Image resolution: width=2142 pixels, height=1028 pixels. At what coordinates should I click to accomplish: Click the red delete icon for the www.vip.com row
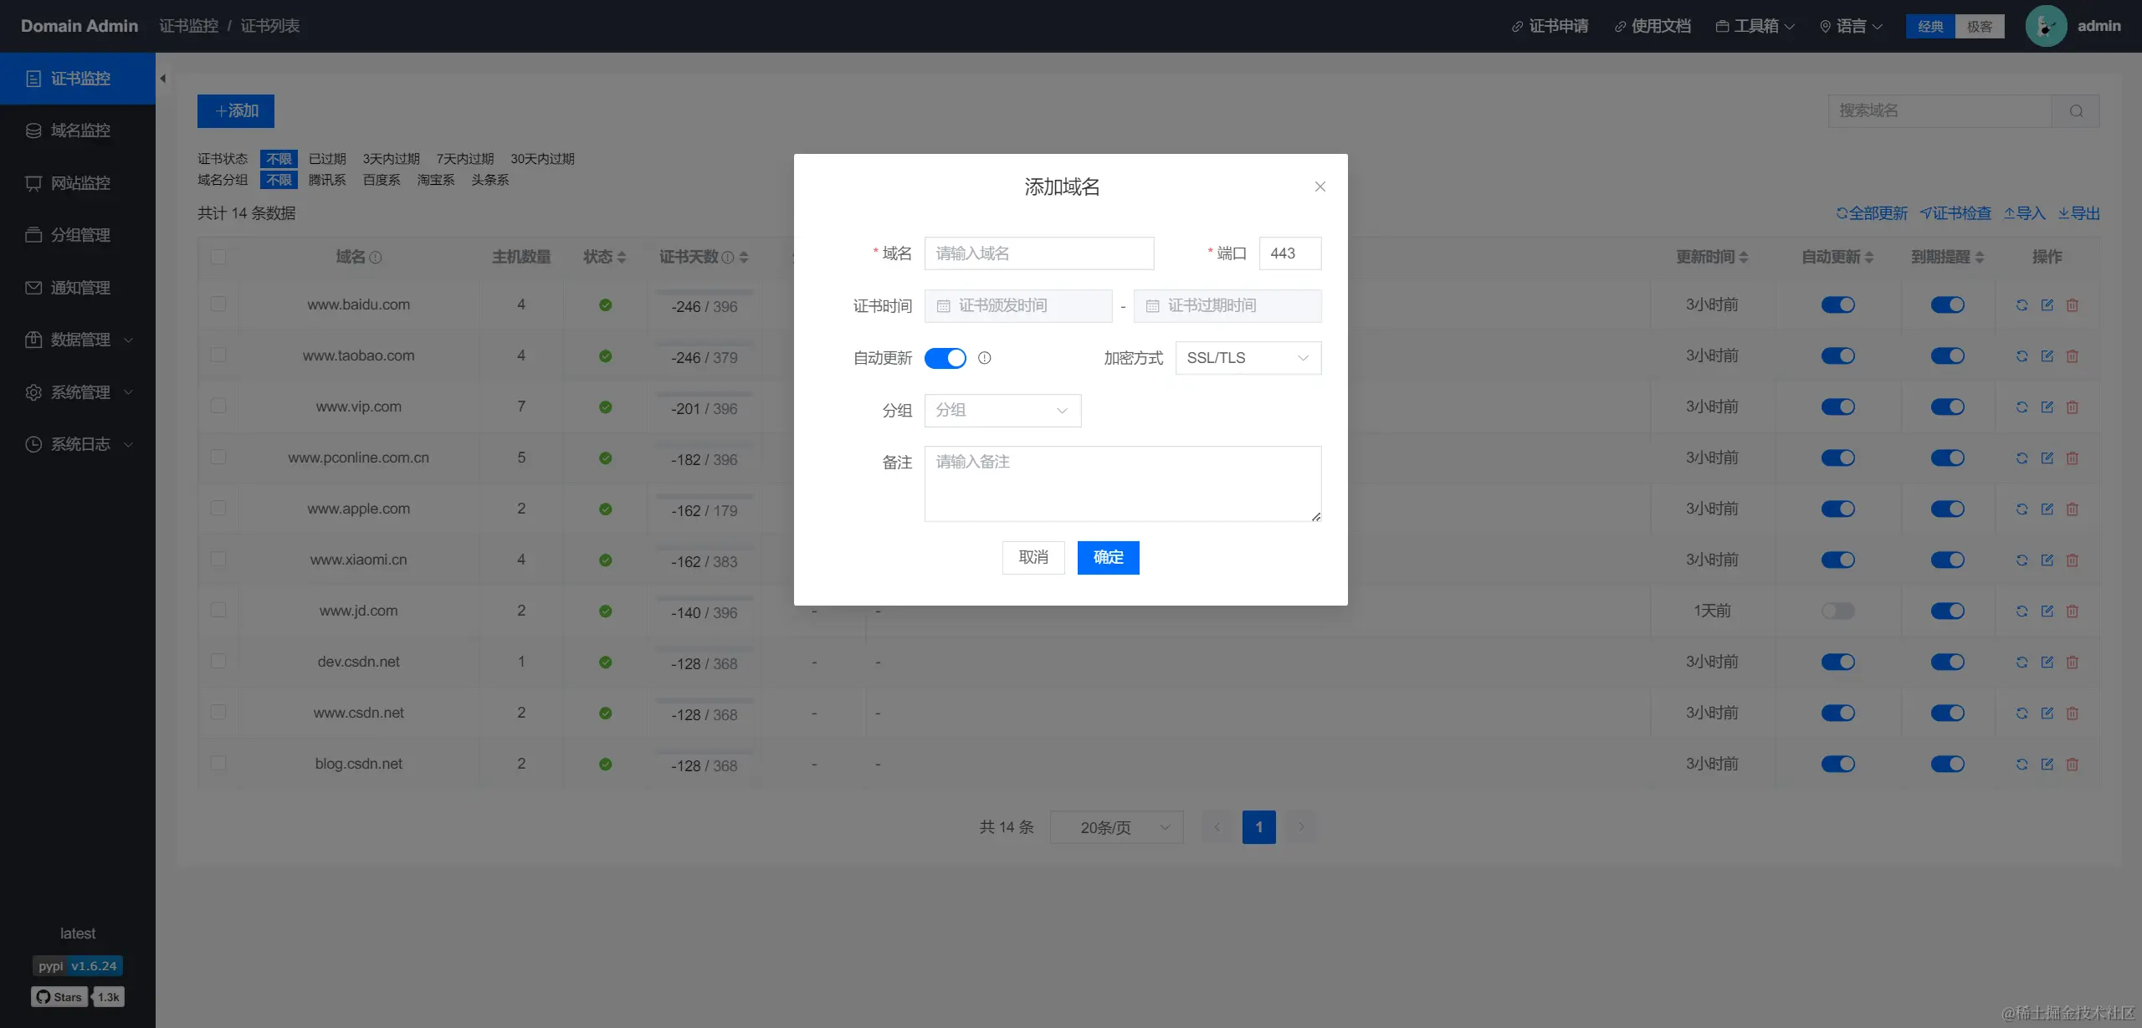(2072, 407)
